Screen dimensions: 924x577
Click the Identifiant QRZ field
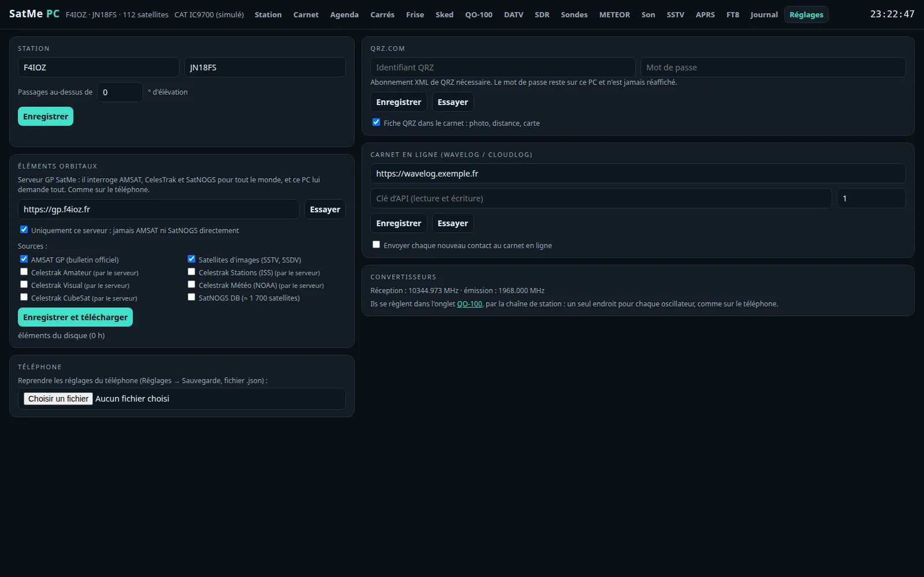click(x=502, y=68)
